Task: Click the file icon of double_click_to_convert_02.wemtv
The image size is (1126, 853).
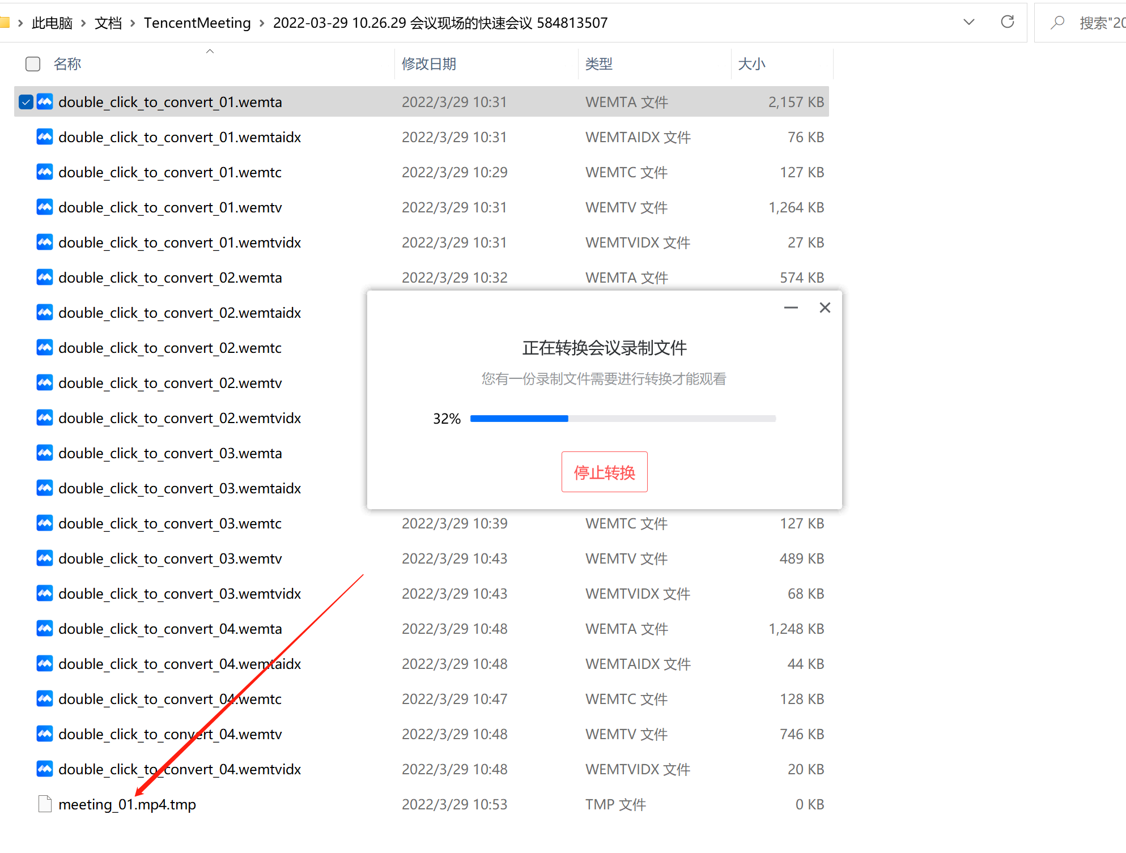Action: point(45,383)
